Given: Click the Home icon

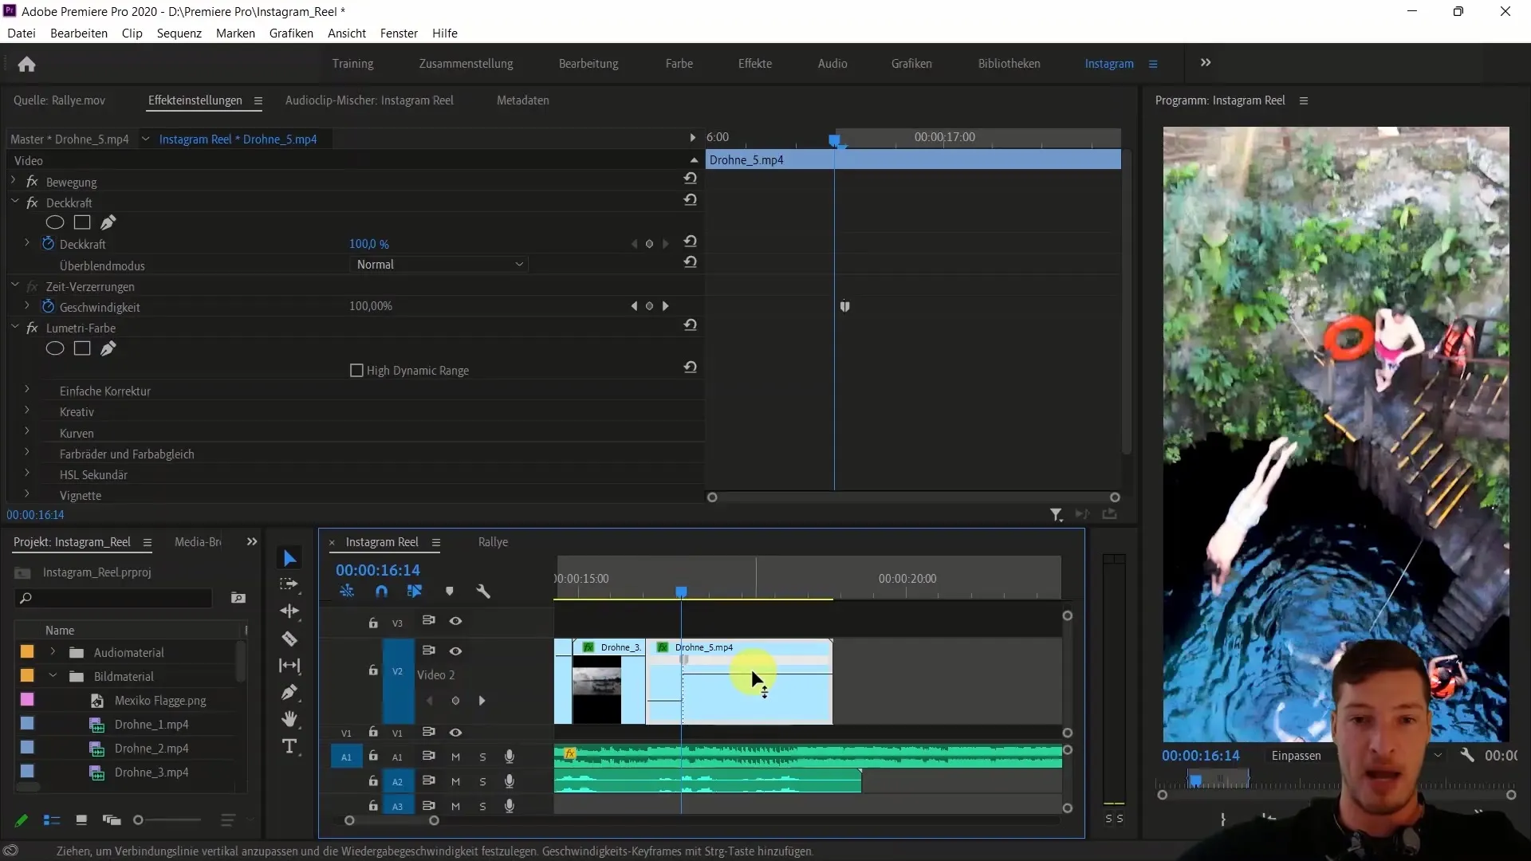Looking at the screenshot, I should (x=26, y=64).
